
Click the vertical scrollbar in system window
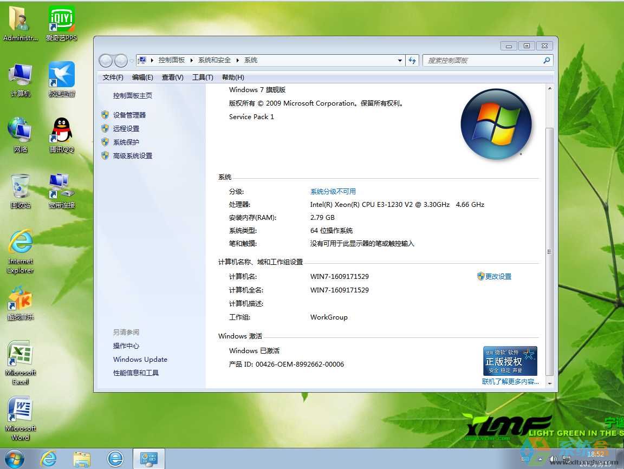549,252
